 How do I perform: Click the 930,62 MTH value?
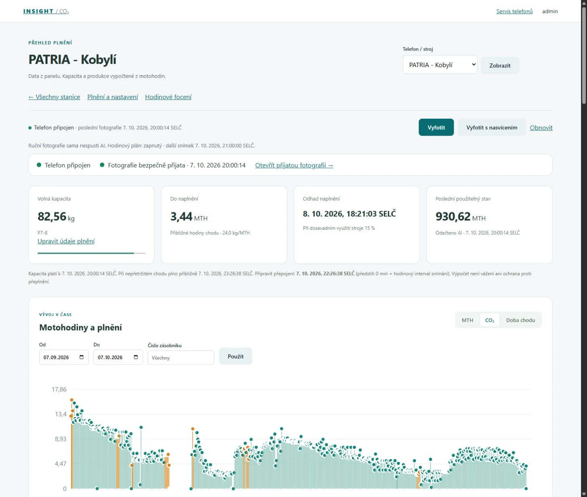click(461, 217)
